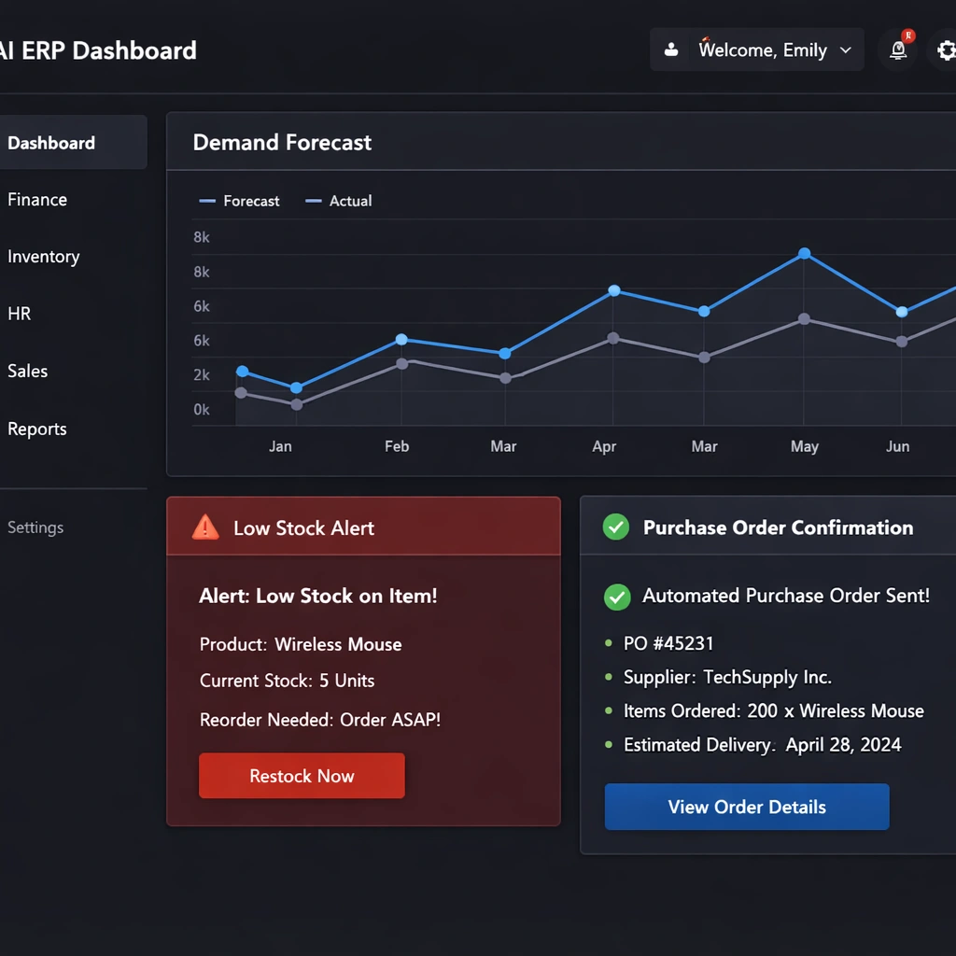
Task: Open the Reports menu item
Action: [37, 429]
